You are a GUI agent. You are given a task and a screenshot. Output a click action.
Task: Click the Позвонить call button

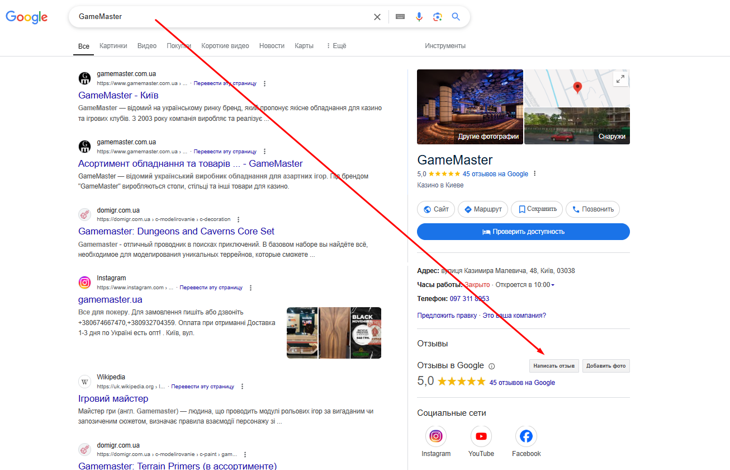pyautogui.click(x=592, y=209)
